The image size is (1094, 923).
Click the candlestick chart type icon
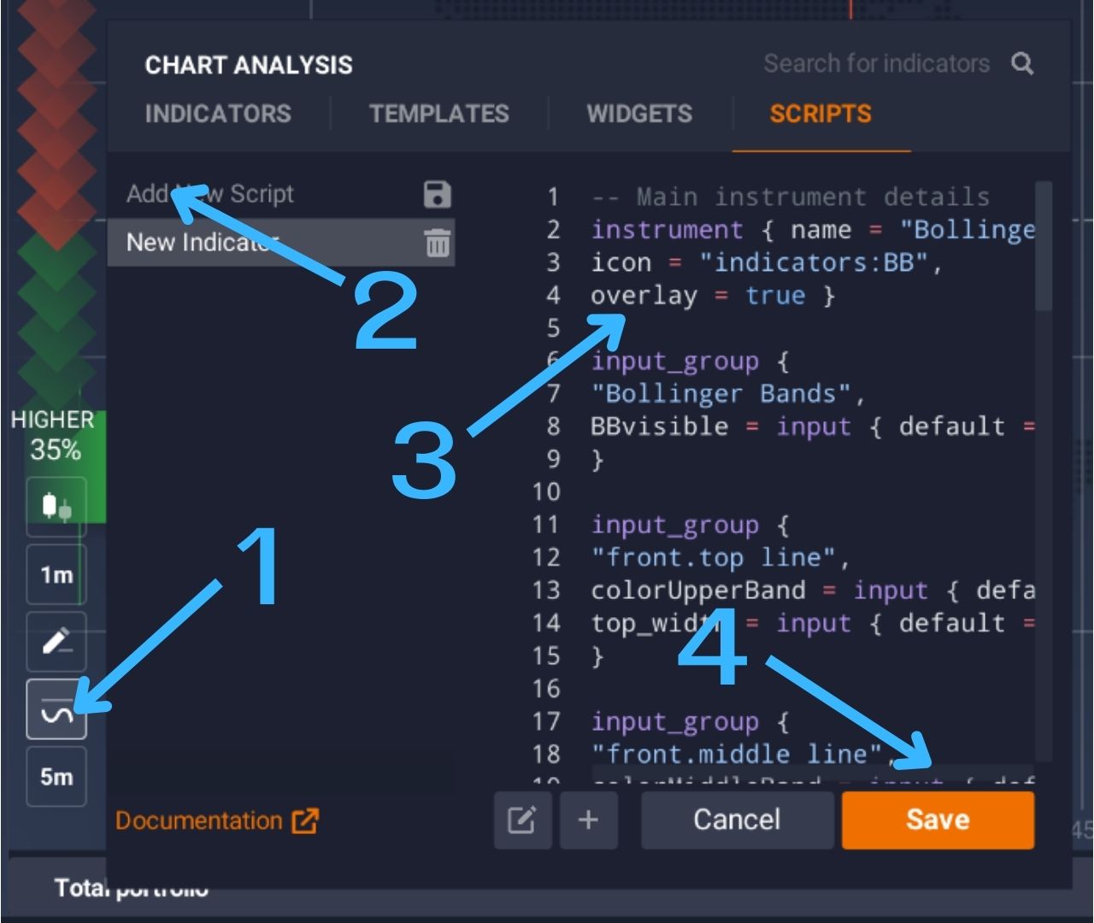point(56,507)
